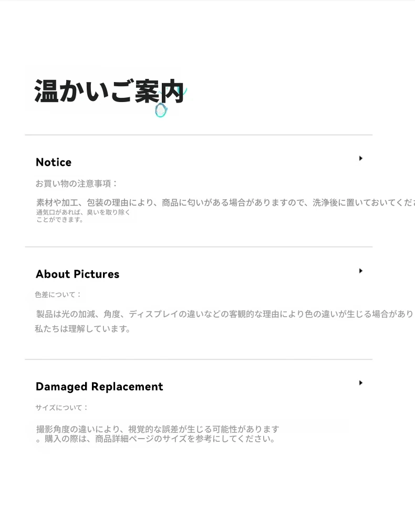
Task: Select the Notice heading
Action: click(54, 162)
